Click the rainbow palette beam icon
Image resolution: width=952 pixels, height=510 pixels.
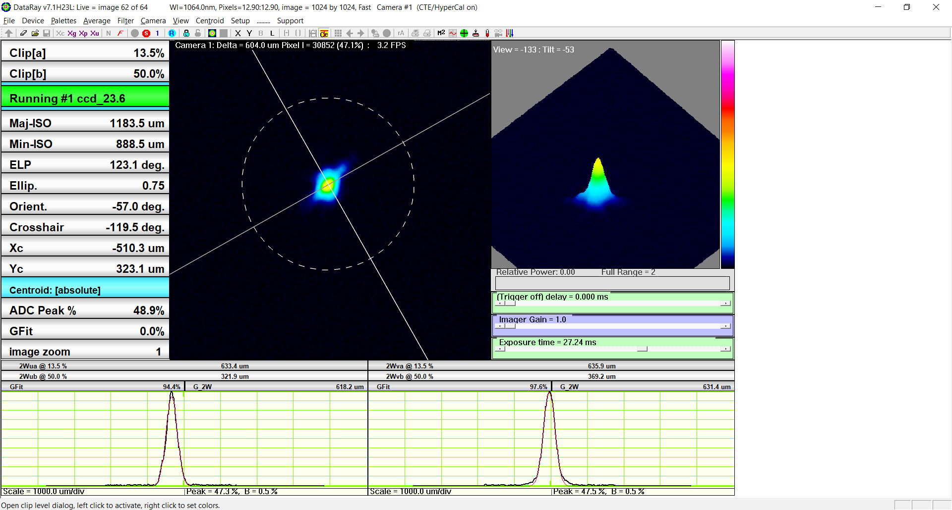coord(212,33)
